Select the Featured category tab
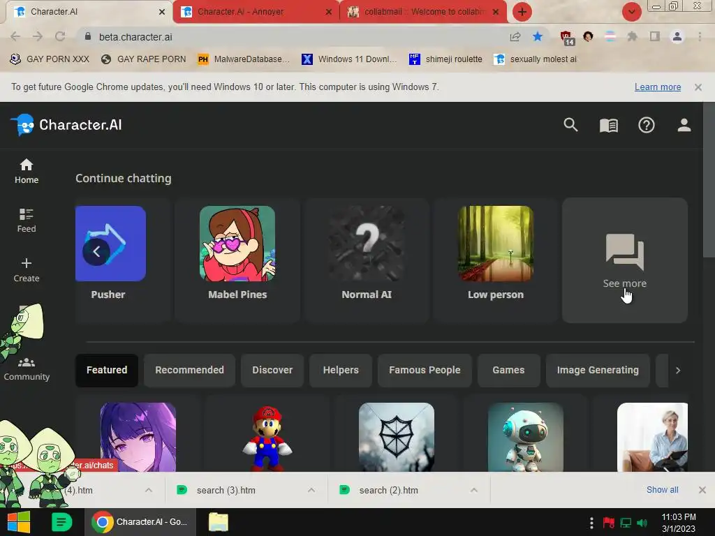 point(107,370)
